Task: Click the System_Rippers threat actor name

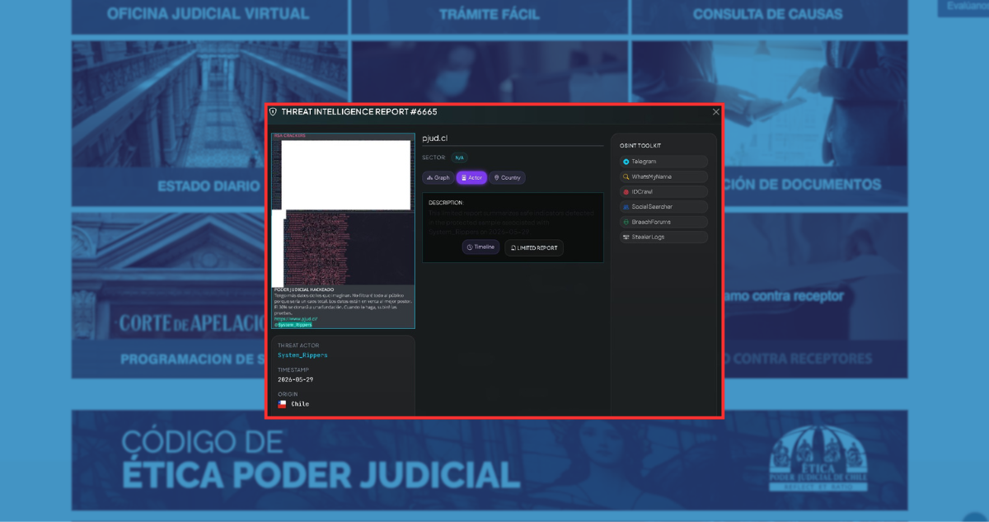Action: [x=302, y=355]
